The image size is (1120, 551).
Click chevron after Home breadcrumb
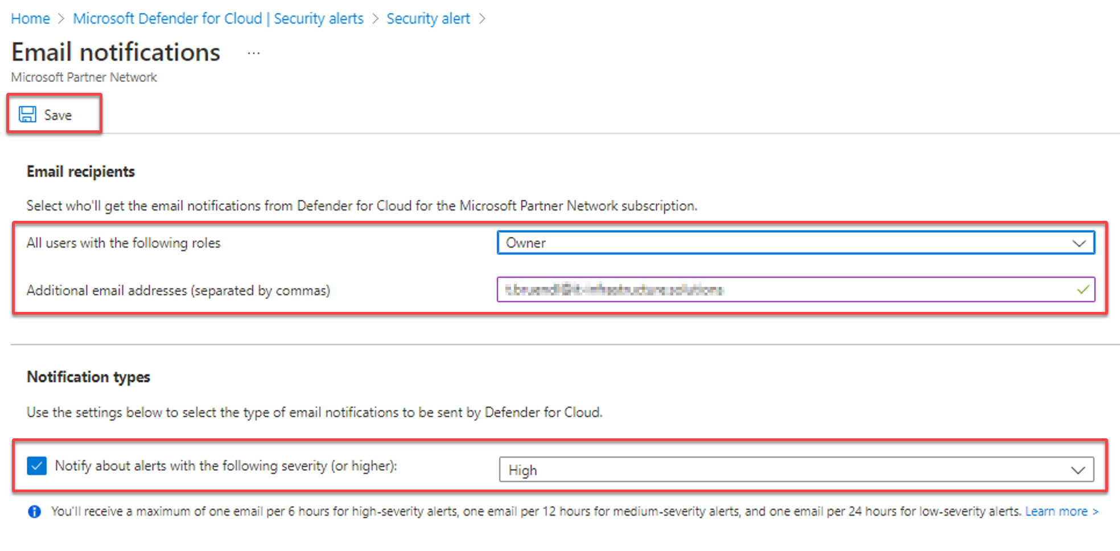coord(61,19)
